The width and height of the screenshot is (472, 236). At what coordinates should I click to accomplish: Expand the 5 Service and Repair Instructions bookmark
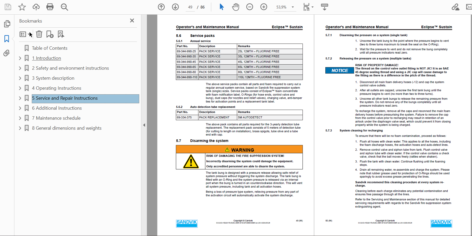click(20, 98)
